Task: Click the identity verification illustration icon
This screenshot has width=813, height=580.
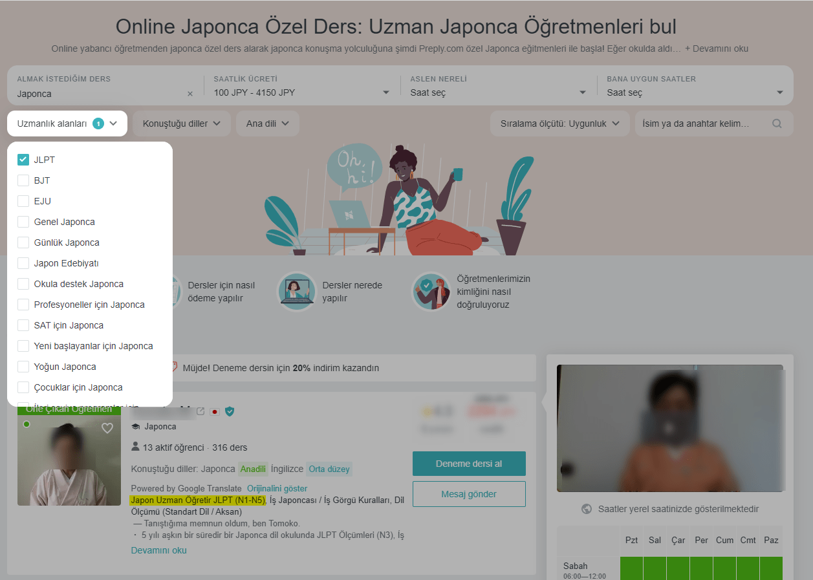Action: click(x=432, y=292)
